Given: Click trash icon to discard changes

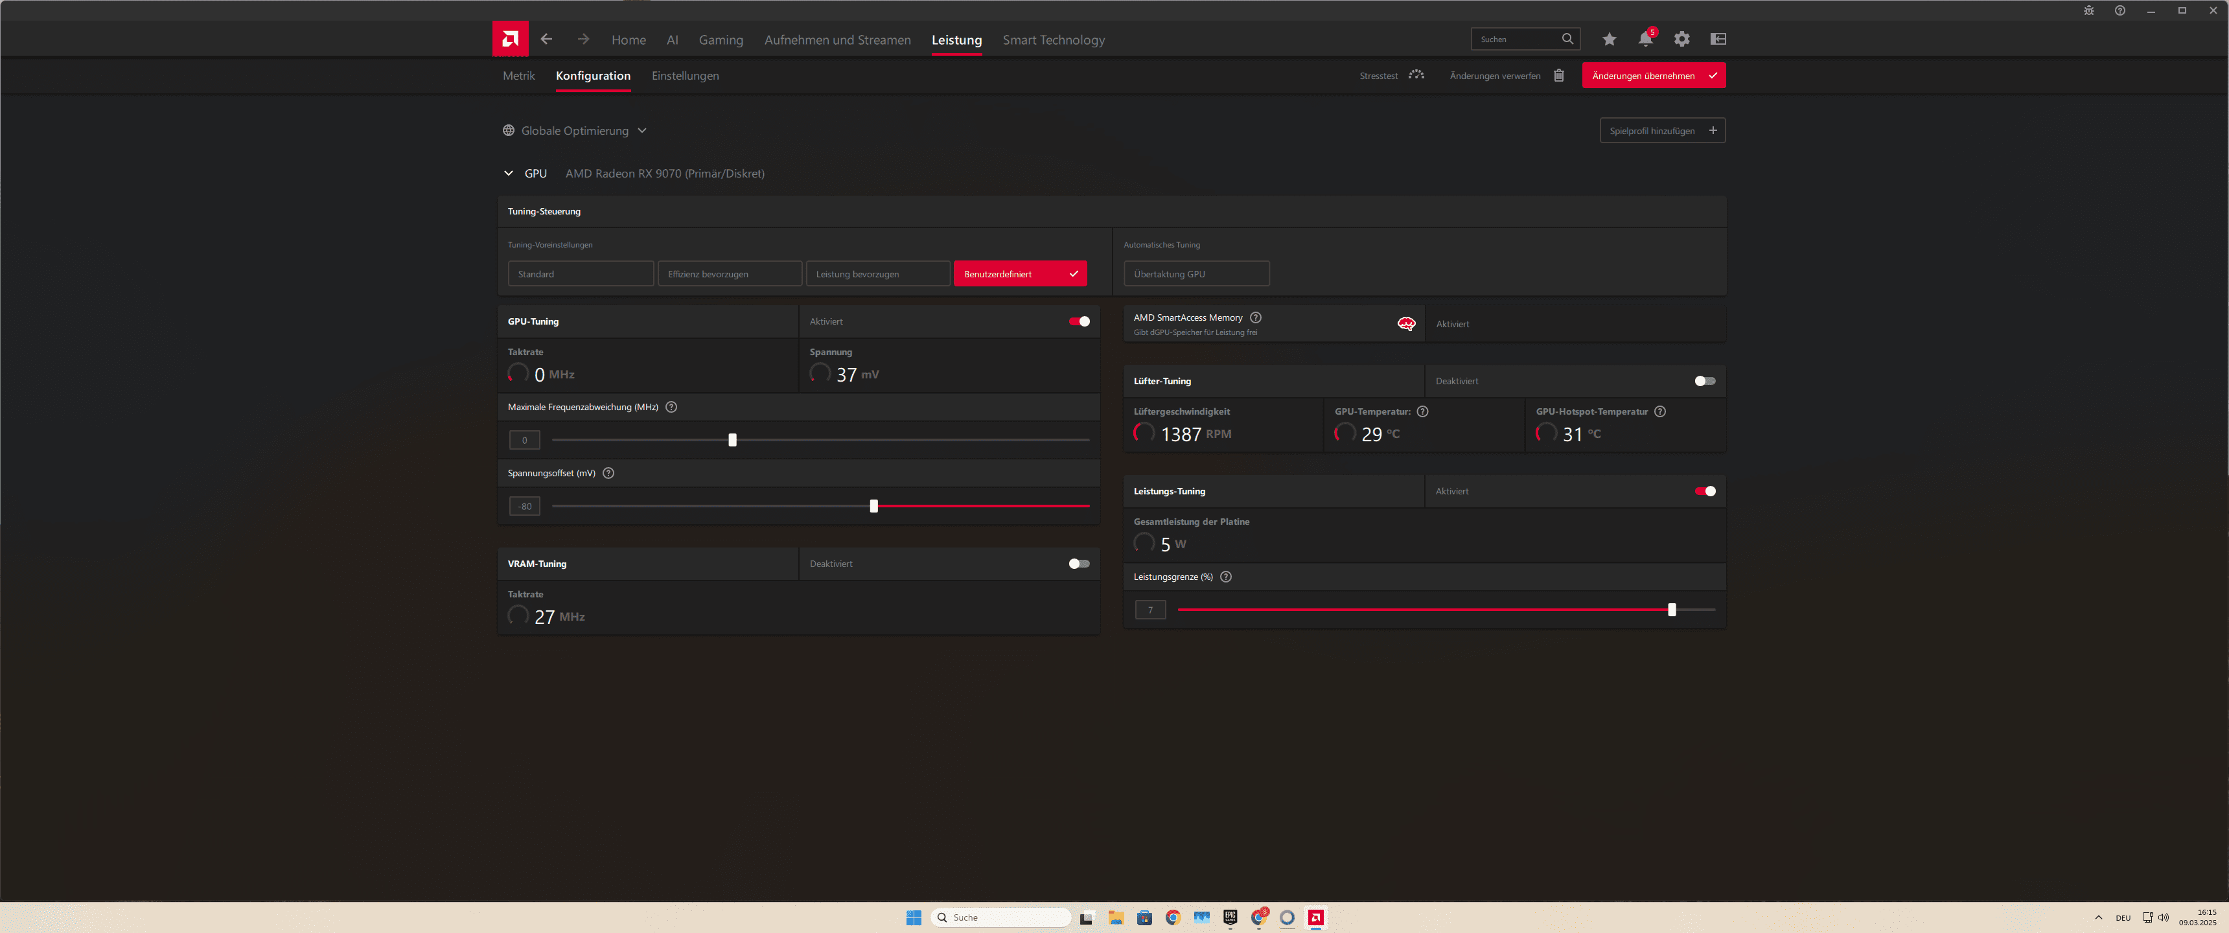Looking at the screenshot, I should point(1558,75).
